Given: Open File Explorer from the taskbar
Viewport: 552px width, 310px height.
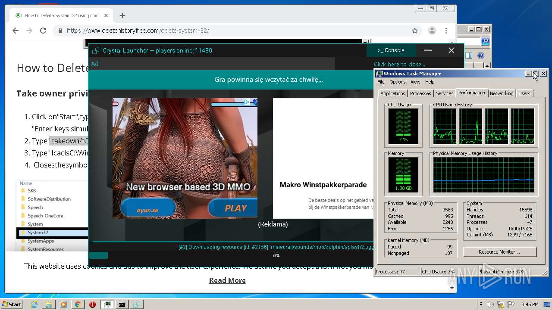Looking at the screenshot, I should click(49, 304).
